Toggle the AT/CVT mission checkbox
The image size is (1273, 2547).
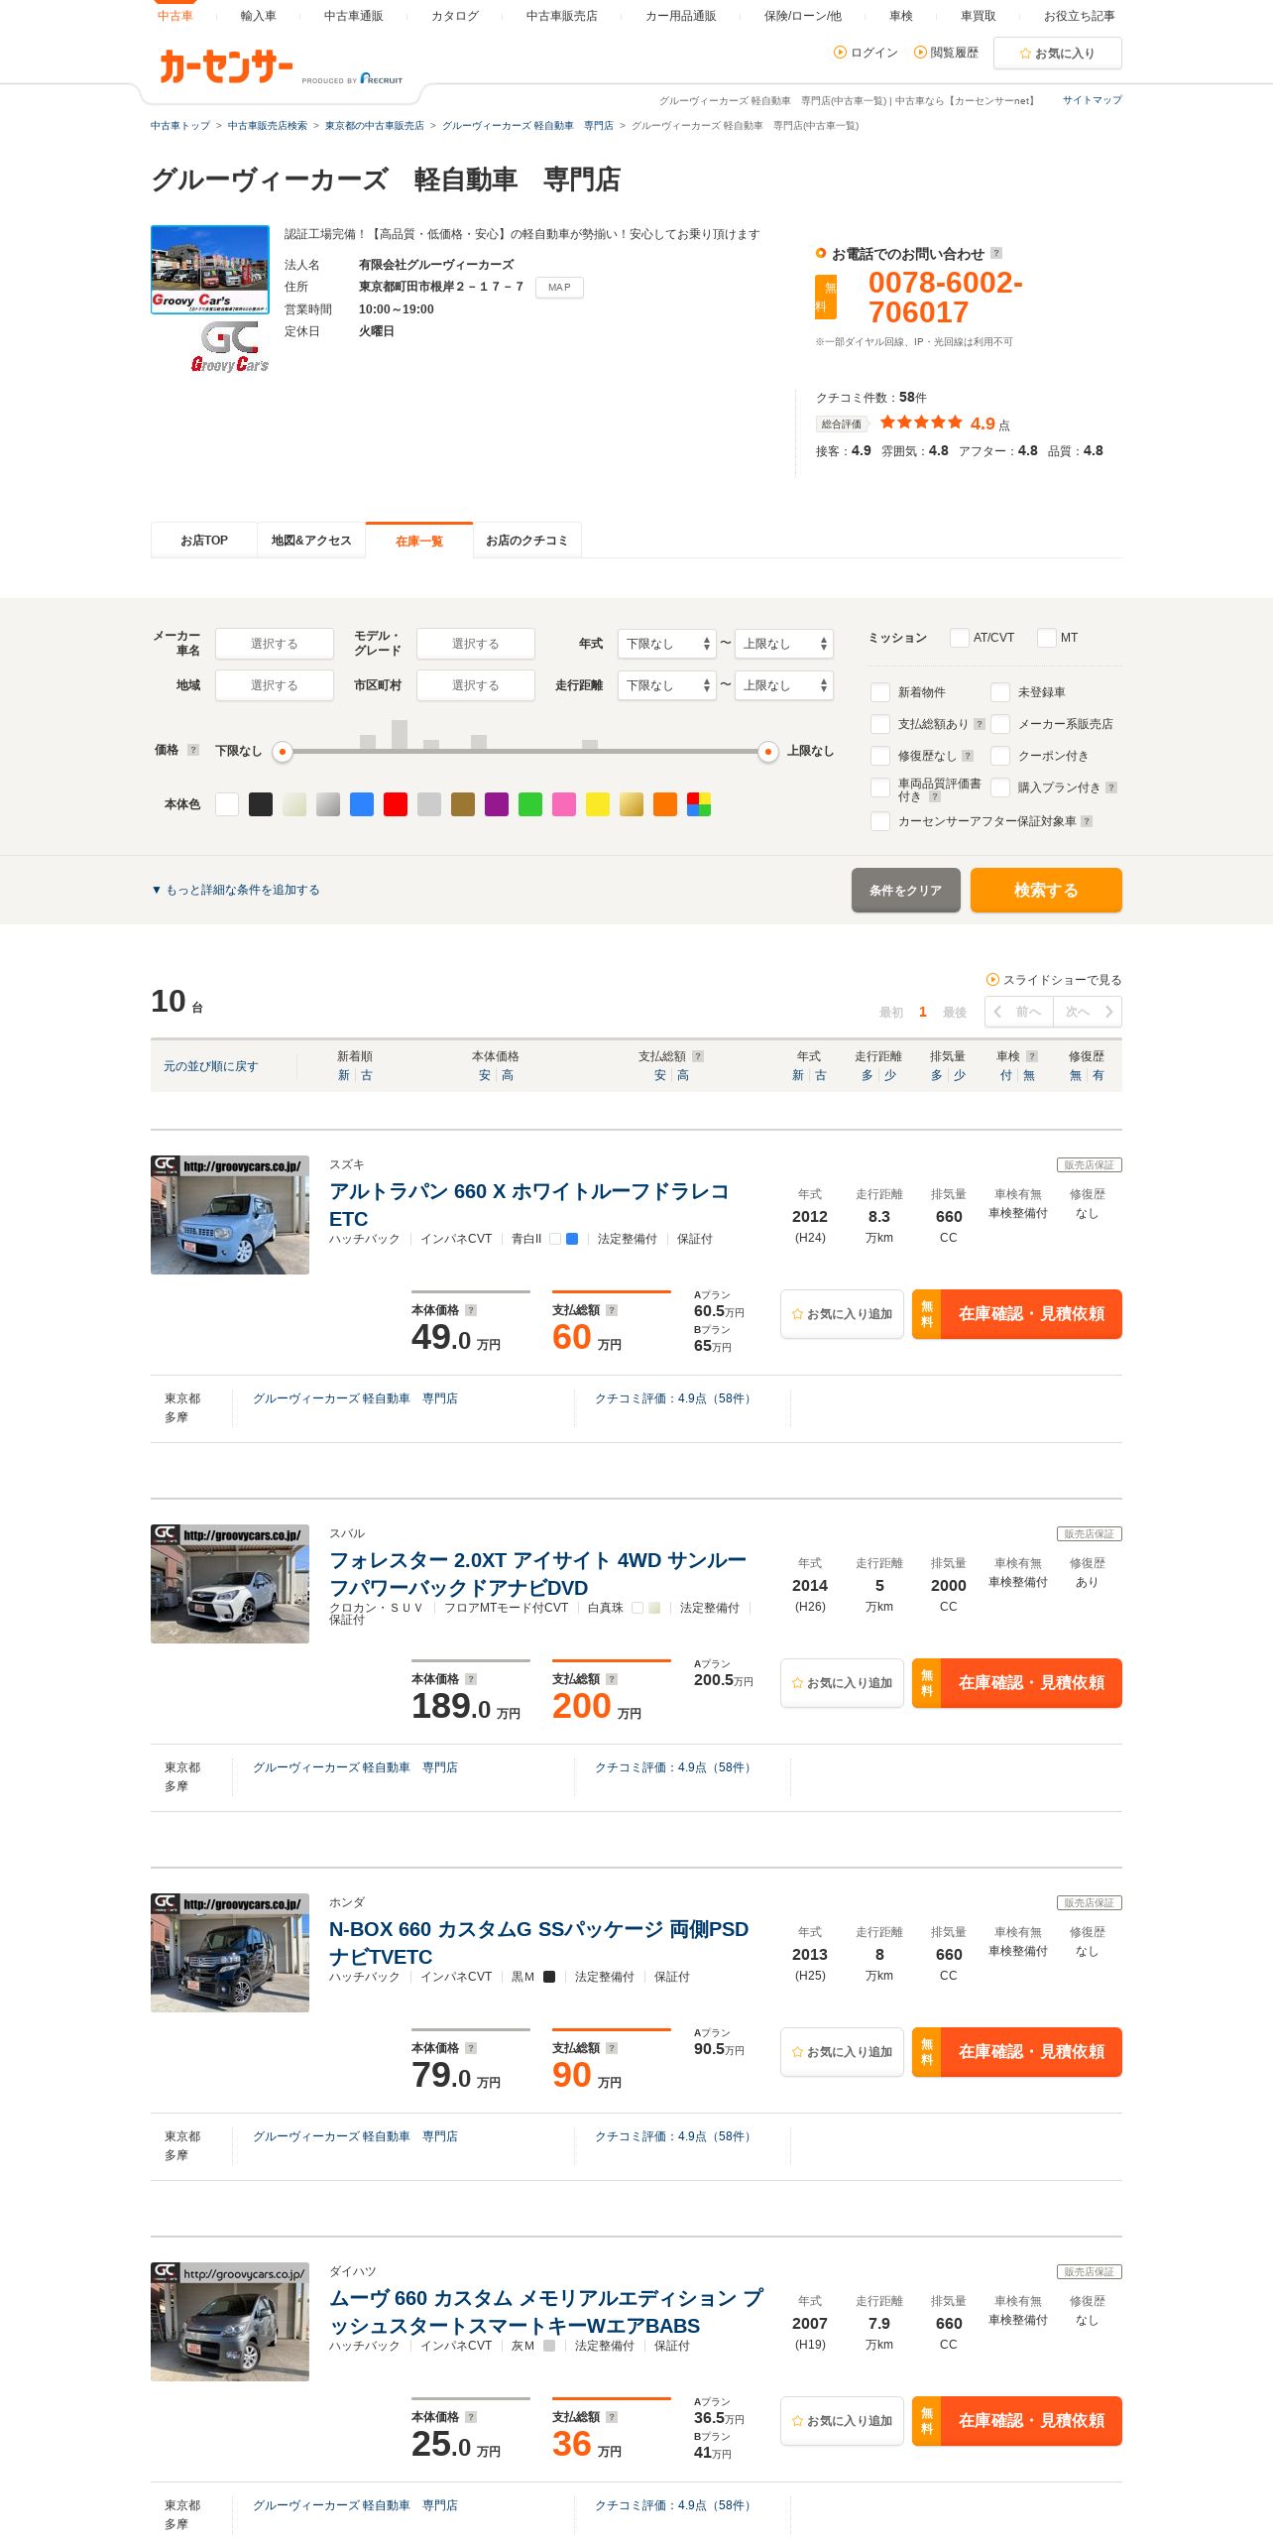(960, 638)
